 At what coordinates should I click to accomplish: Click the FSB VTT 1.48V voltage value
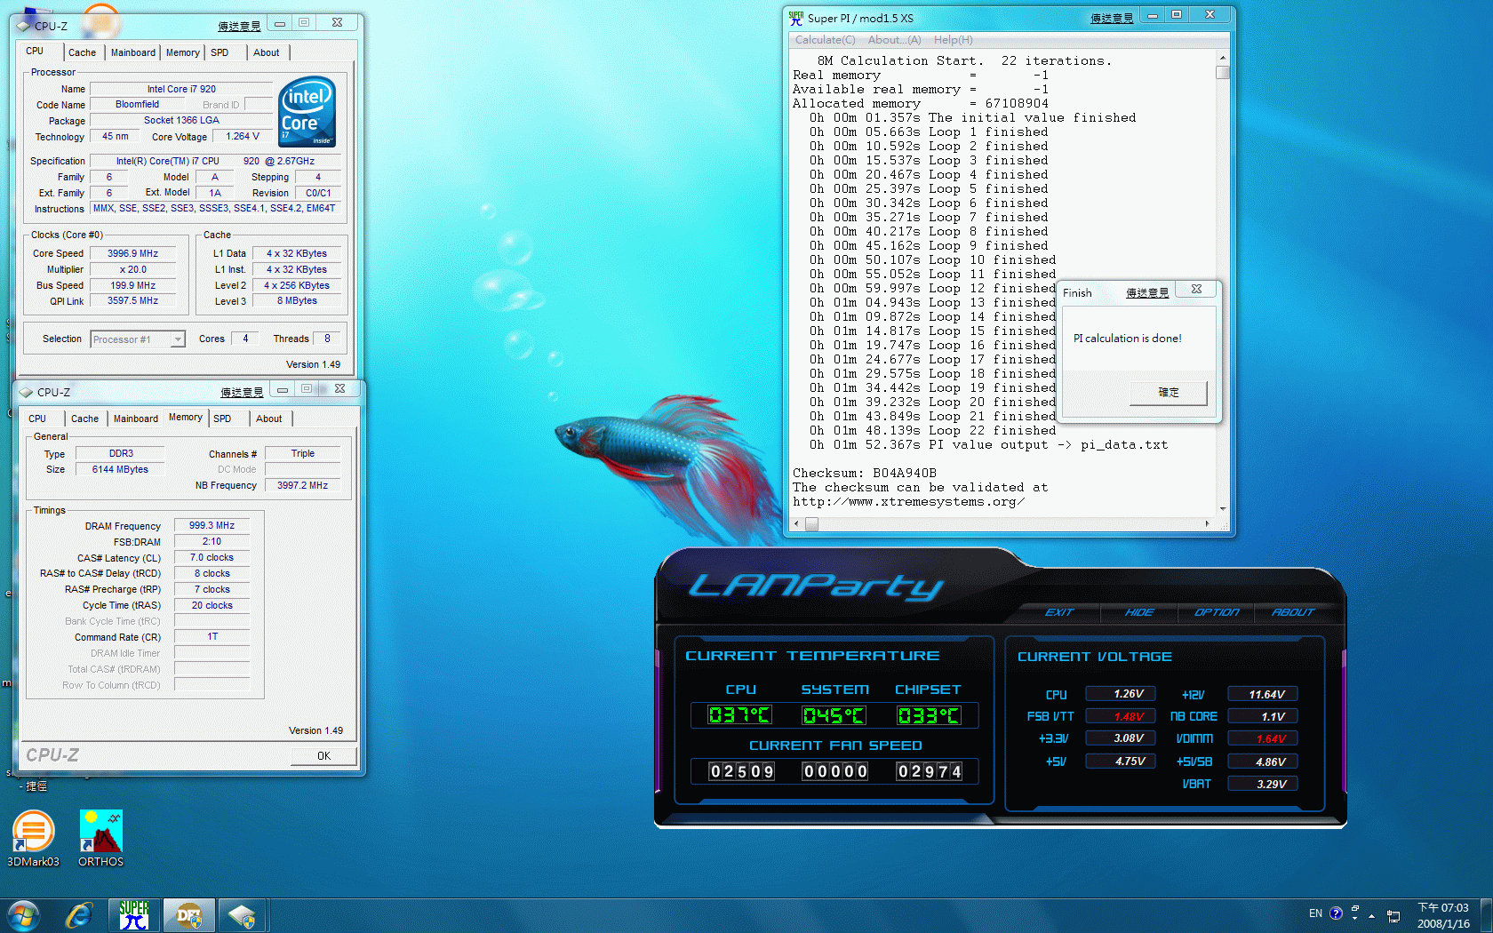[x=1121, y=716]
